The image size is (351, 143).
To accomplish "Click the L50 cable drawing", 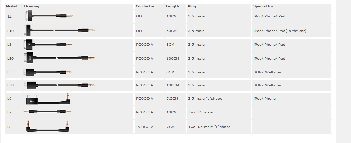I will tap(59, 85).
